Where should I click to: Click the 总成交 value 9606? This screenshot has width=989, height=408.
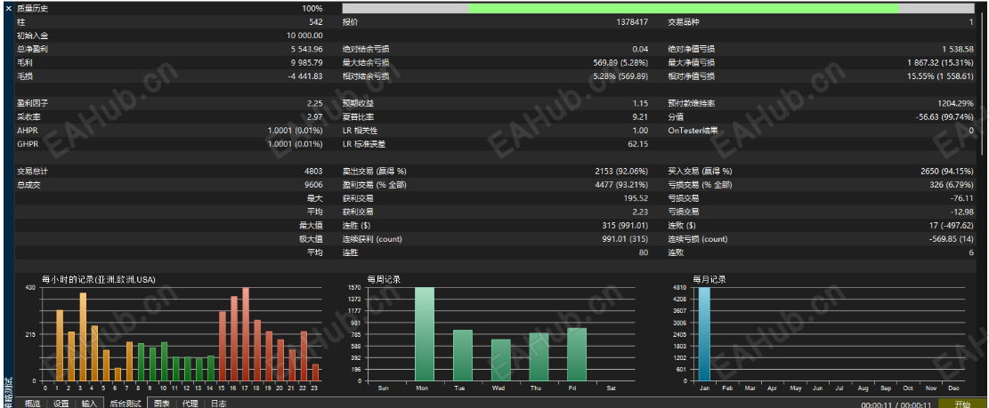pyautogui.click(x=313, y=185)
